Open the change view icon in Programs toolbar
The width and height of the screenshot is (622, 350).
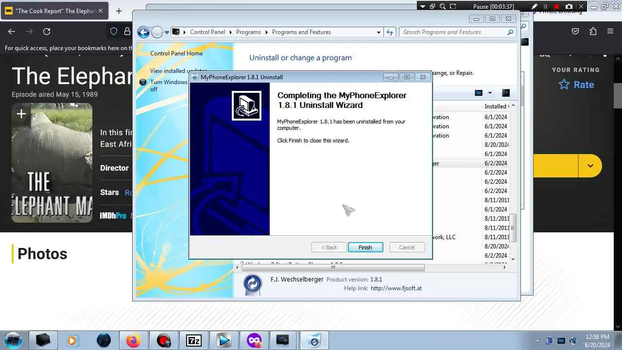pos(479,93)
